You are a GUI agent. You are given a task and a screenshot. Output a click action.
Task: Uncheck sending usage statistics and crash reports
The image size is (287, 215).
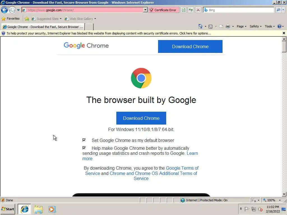(x=84, y=148)
